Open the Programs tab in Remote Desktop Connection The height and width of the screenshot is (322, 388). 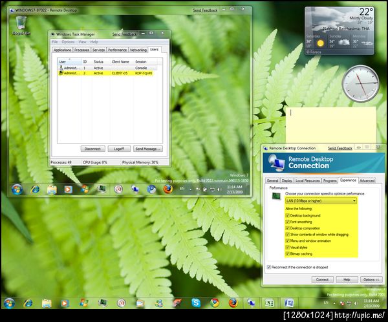(330, 180)
